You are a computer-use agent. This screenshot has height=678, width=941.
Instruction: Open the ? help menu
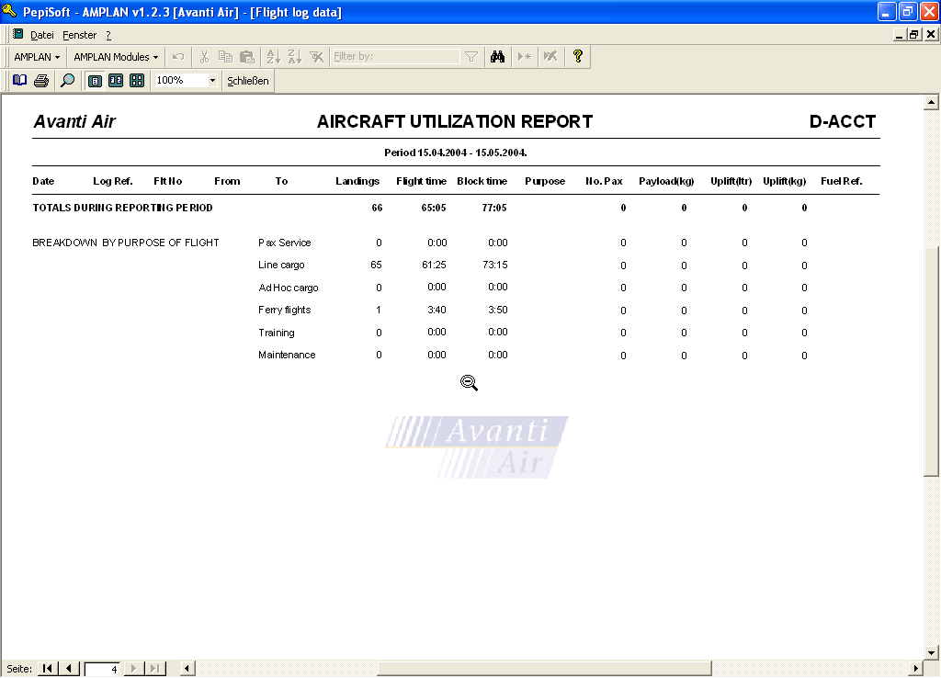pyautogui.click(x=108, y=35)
